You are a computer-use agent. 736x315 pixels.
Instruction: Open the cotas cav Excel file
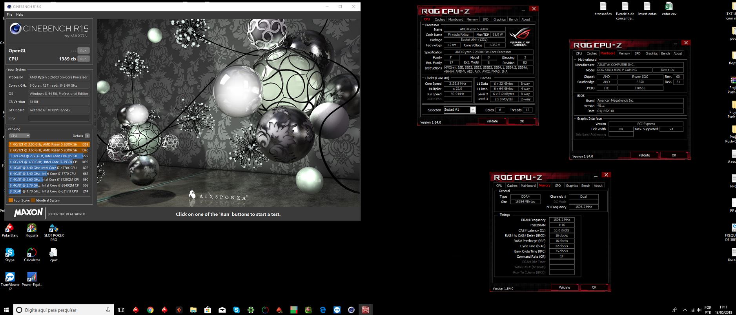669,9
